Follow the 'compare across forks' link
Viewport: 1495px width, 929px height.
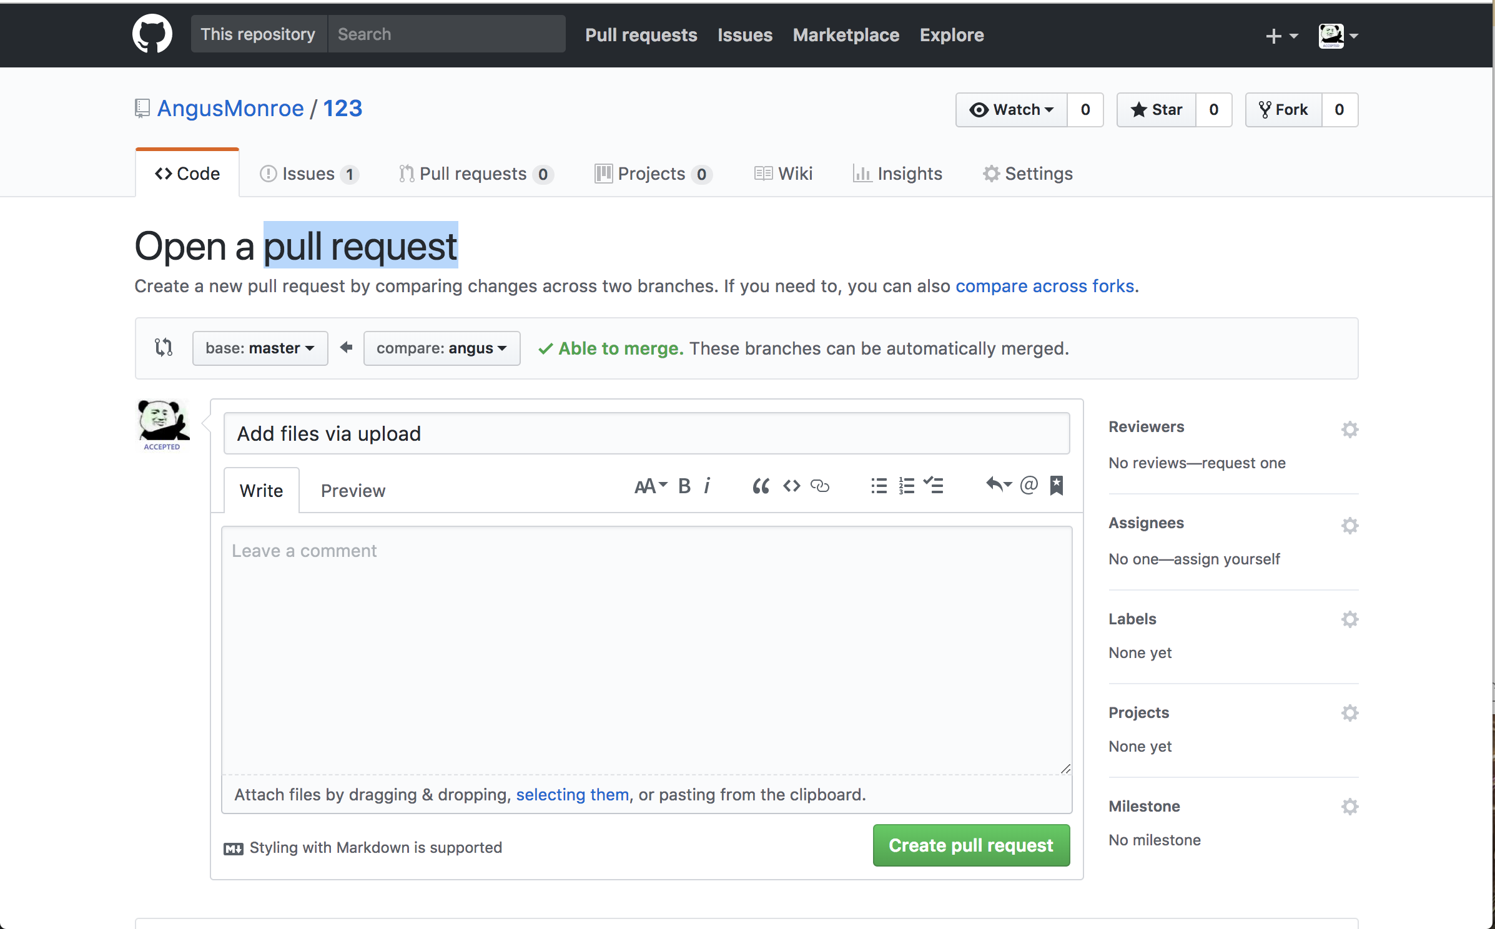1045,286
